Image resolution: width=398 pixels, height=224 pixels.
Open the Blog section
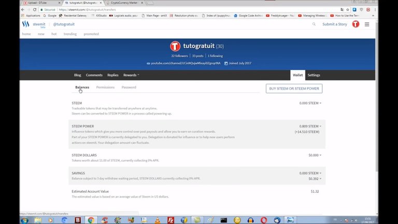click(77, 75)
